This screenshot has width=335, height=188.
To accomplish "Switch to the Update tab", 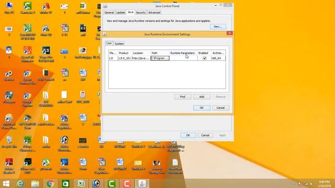I will (x=120, y=13).
